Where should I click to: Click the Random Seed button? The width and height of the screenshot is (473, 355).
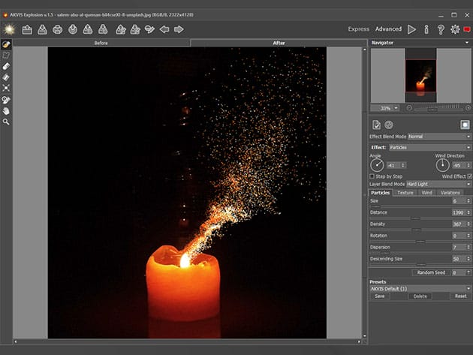click(430, 272)
